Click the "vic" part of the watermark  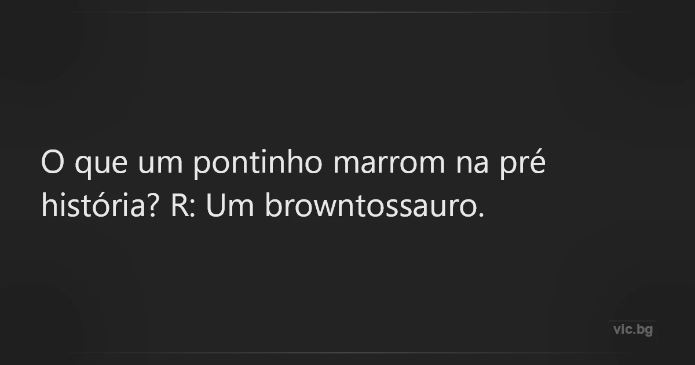click(623, 330)
